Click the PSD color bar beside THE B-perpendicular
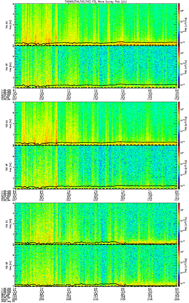Viewport: 189px width, 303px height. pyautogui.click(x=179, y=223)
